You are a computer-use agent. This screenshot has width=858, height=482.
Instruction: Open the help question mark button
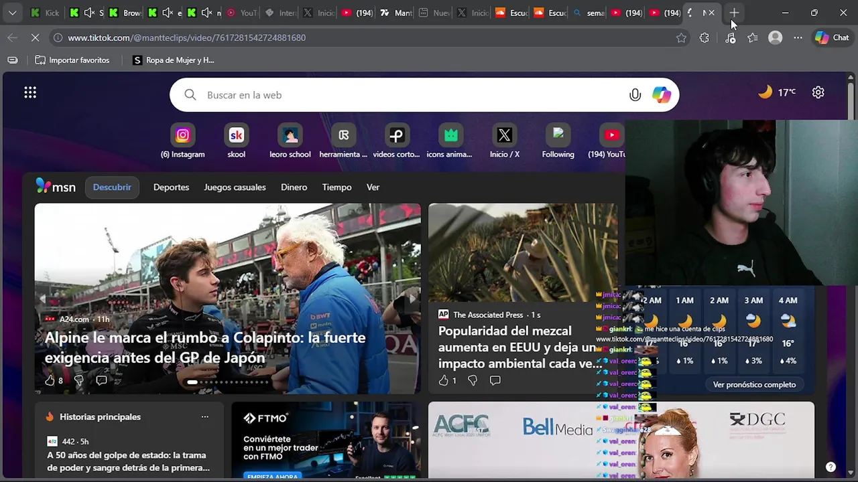tap(831, 467)
